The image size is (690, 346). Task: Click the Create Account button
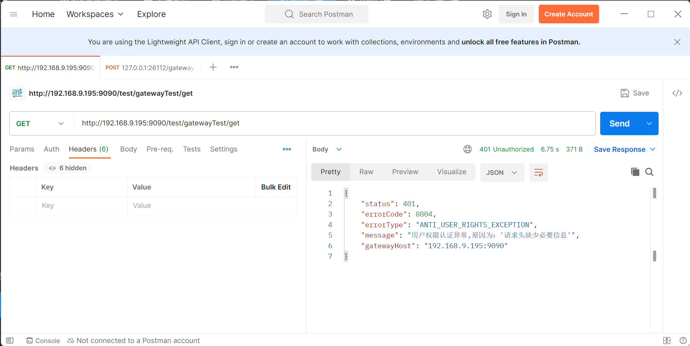(x=568, y=14)
